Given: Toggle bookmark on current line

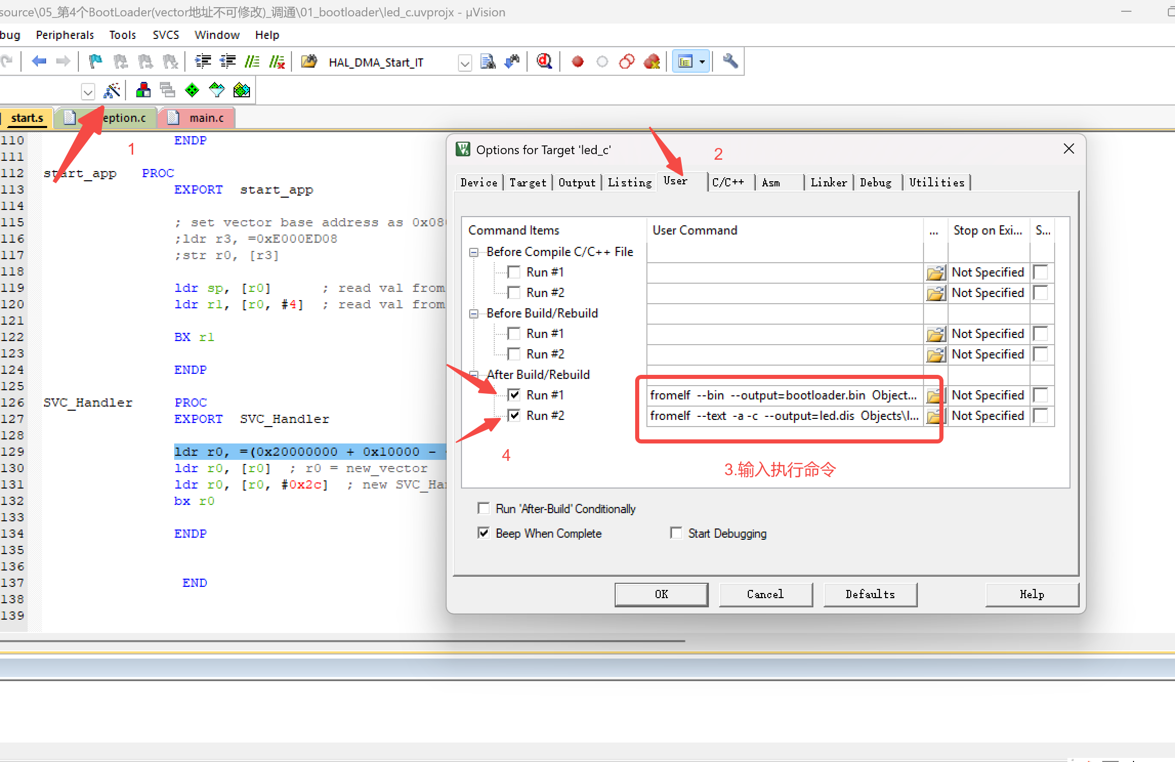Looking at the screenshot, I should pyautogui.click(x=95, y=61).
